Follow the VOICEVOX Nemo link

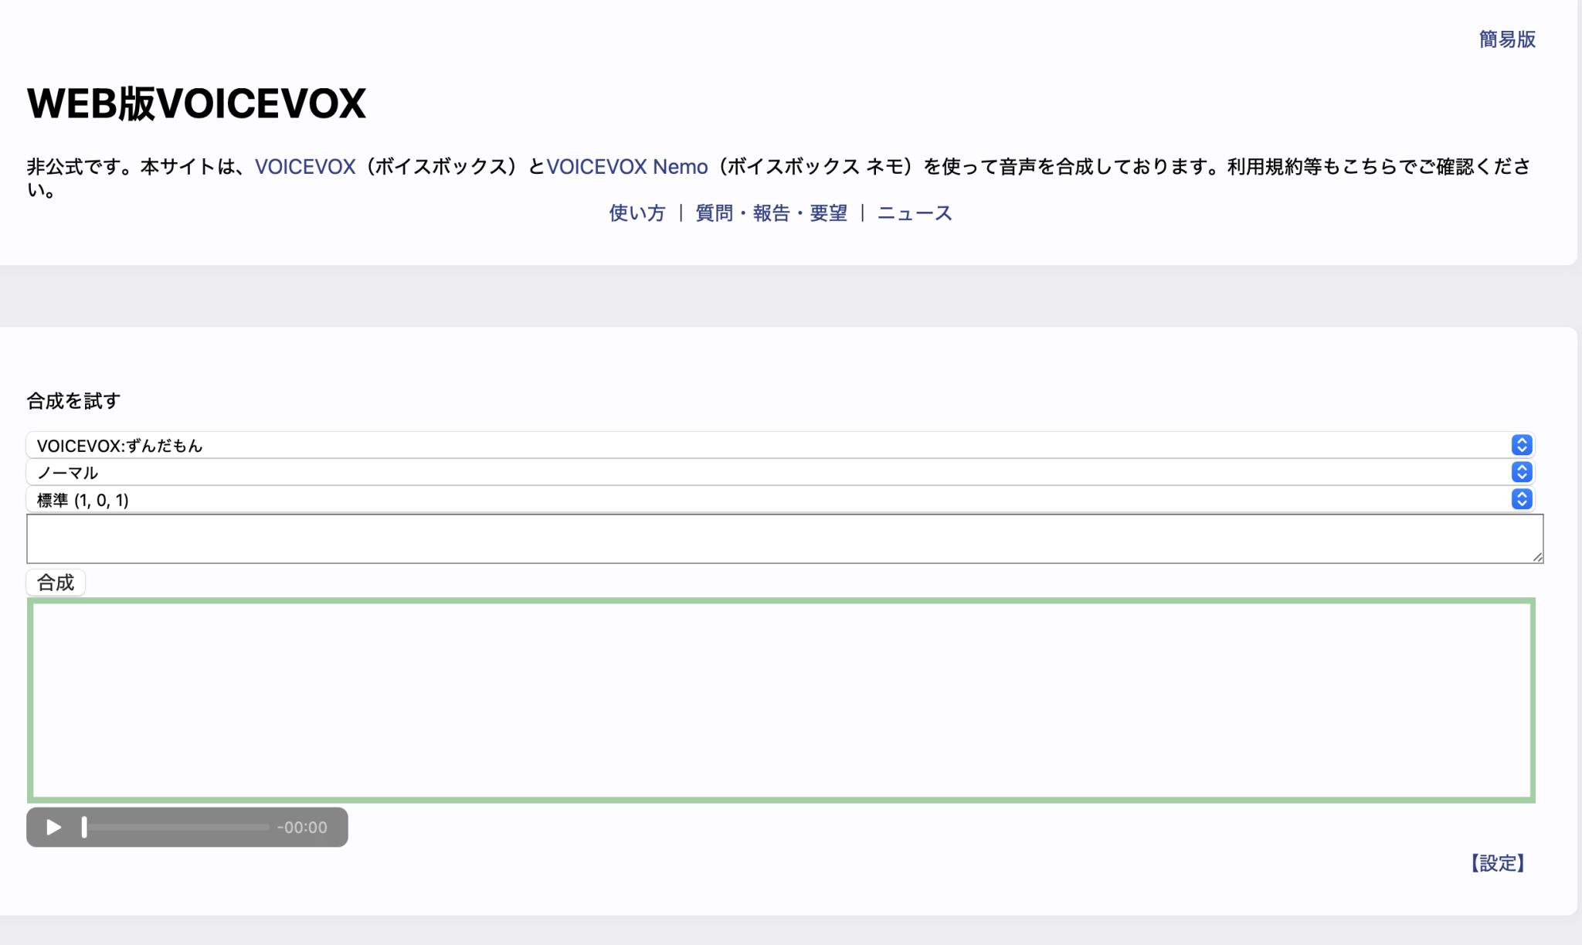pos(626,167)
